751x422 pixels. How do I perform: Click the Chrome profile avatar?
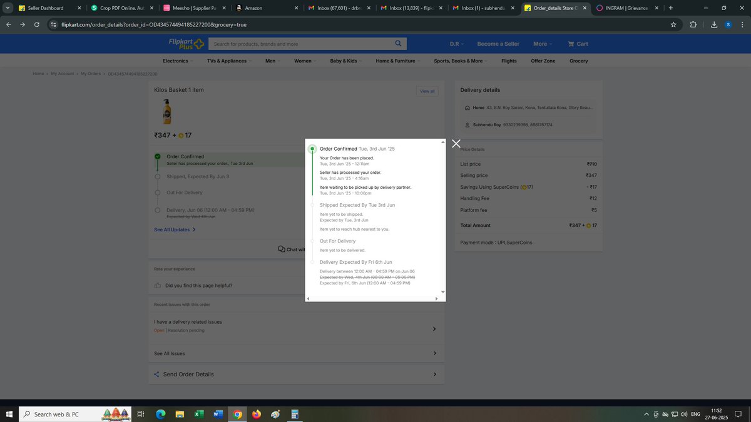[x=728, y=24]
